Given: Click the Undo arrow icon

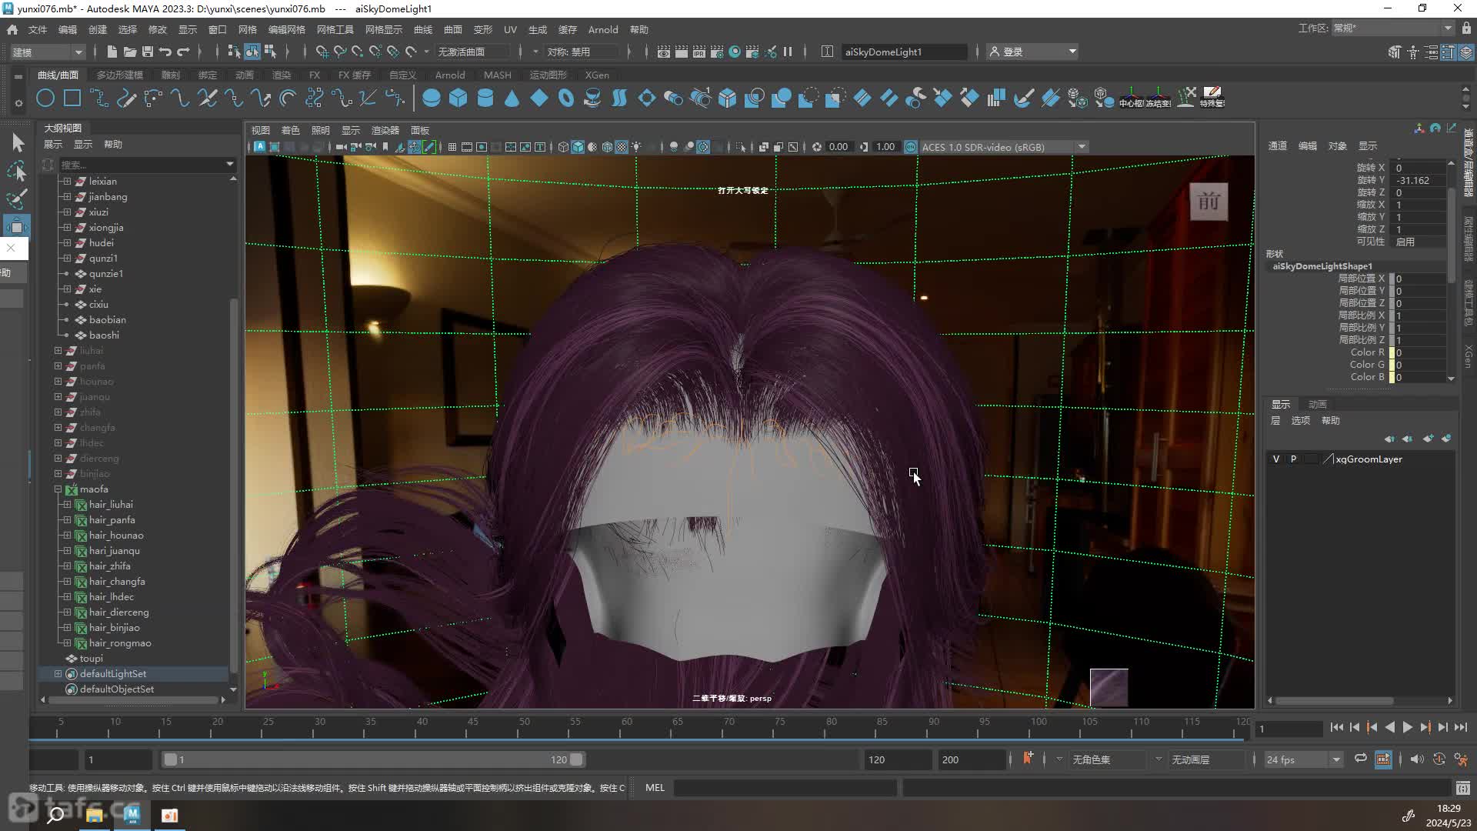Looking at the screenshot, I should click(x=165, y=52).
